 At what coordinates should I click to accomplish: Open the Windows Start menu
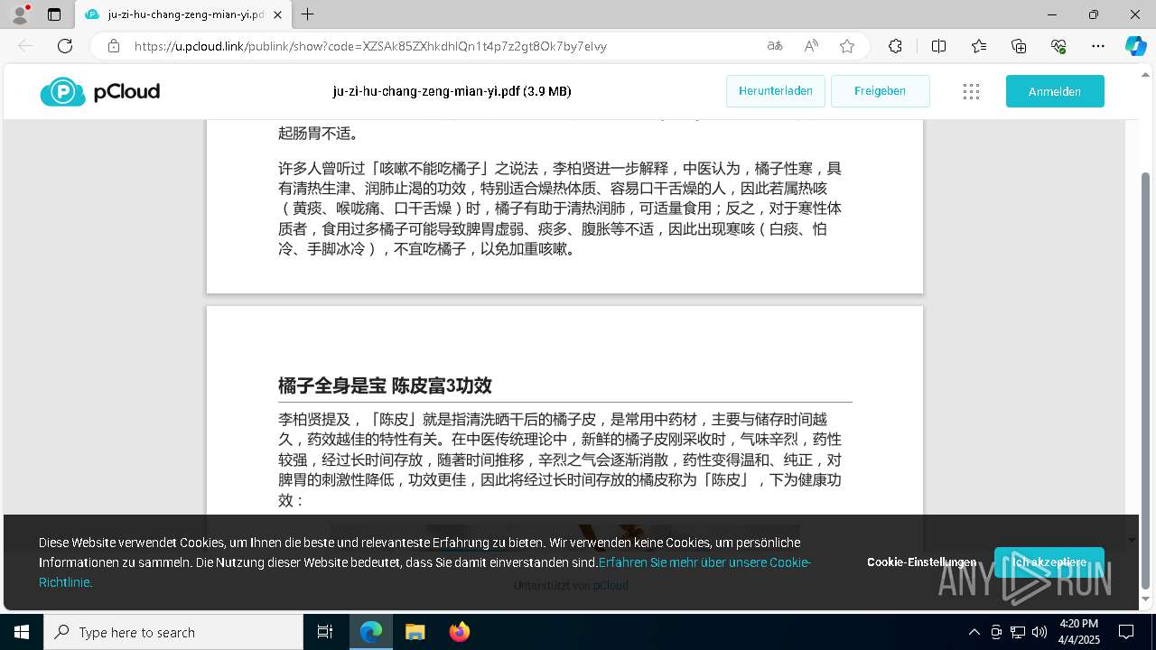22,632
